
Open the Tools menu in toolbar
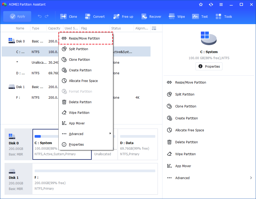point(224,16)
